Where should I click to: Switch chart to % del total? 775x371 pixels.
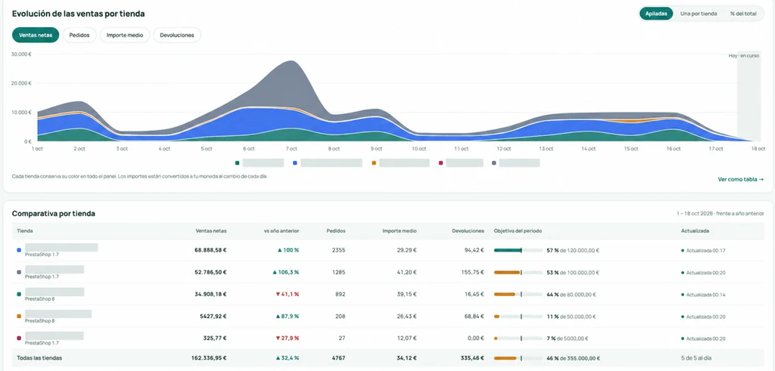[743, 14]
